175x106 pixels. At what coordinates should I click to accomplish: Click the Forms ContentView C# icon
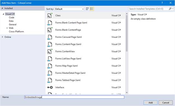pos(50,51)
